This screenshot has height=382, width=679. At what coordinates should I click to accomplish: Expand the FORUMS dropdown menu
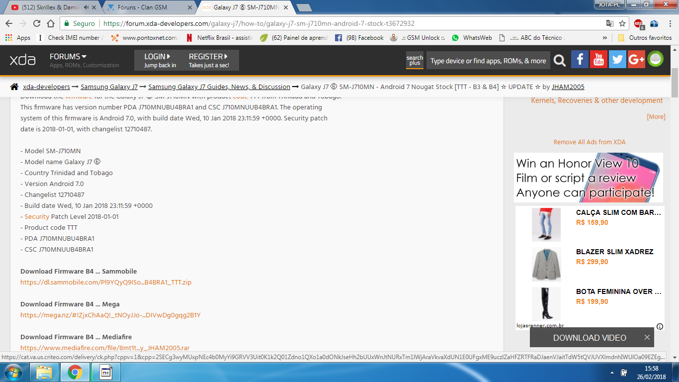[68, 57]
